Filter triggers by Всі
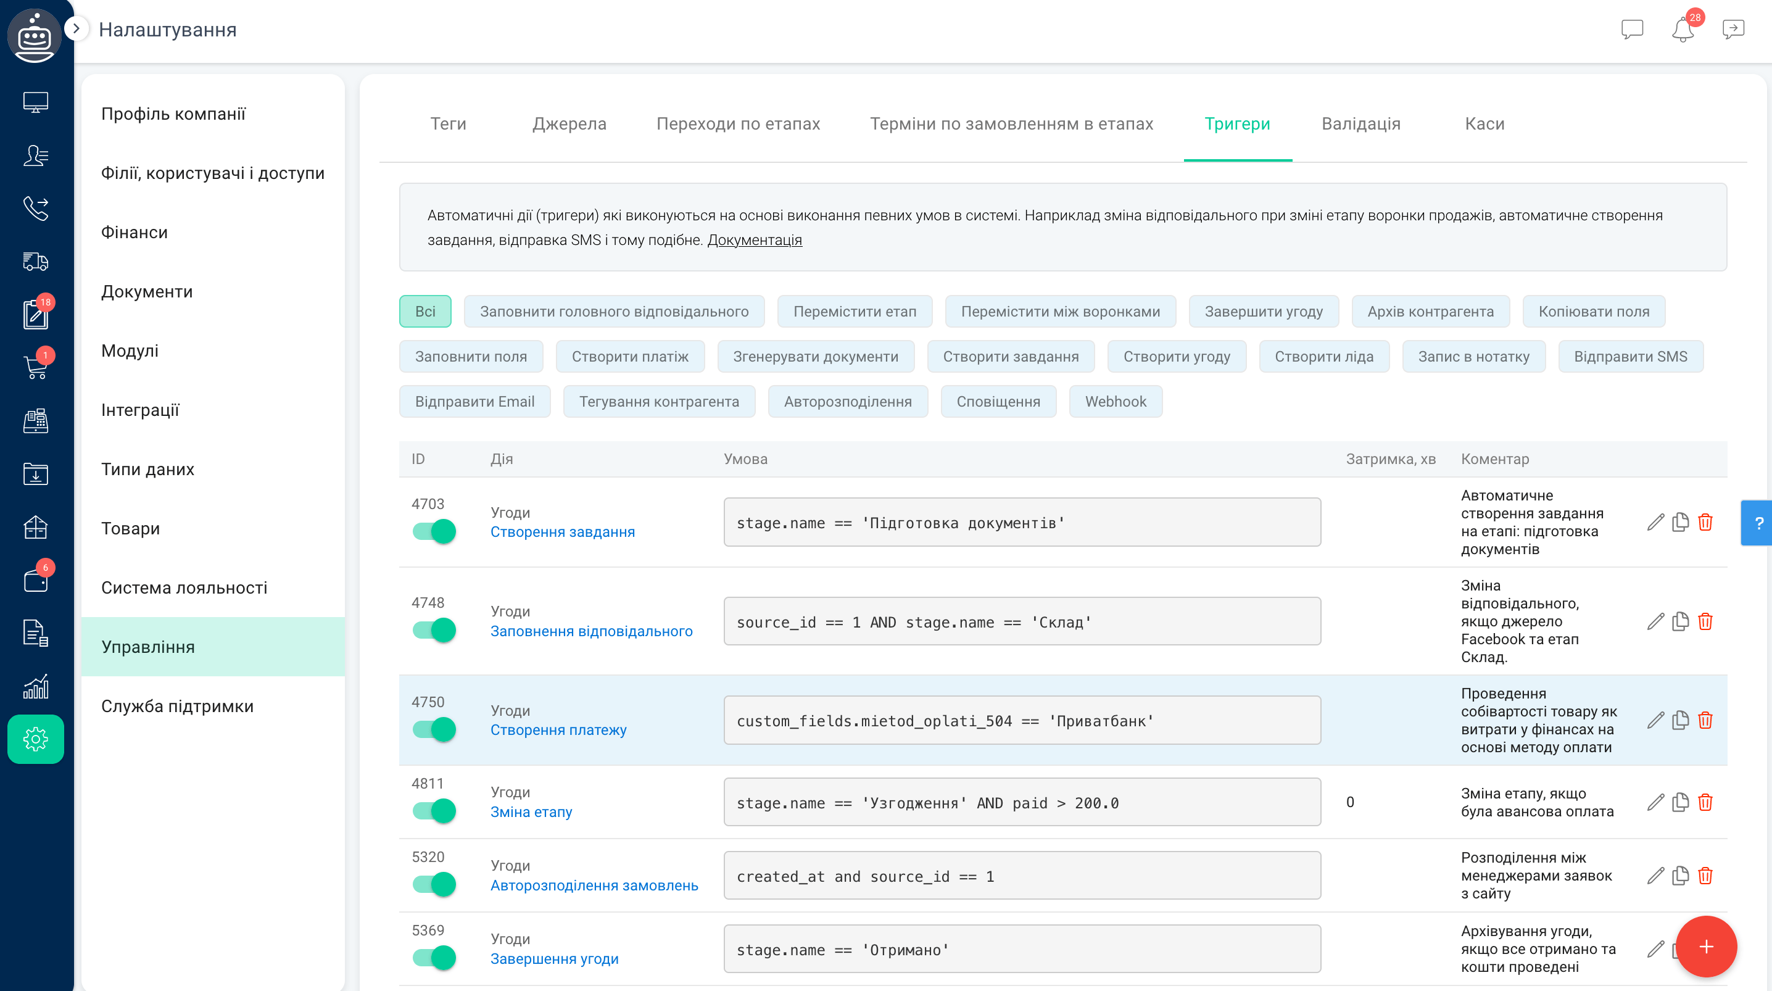The image size is (1772, 991). coord(425,312)
